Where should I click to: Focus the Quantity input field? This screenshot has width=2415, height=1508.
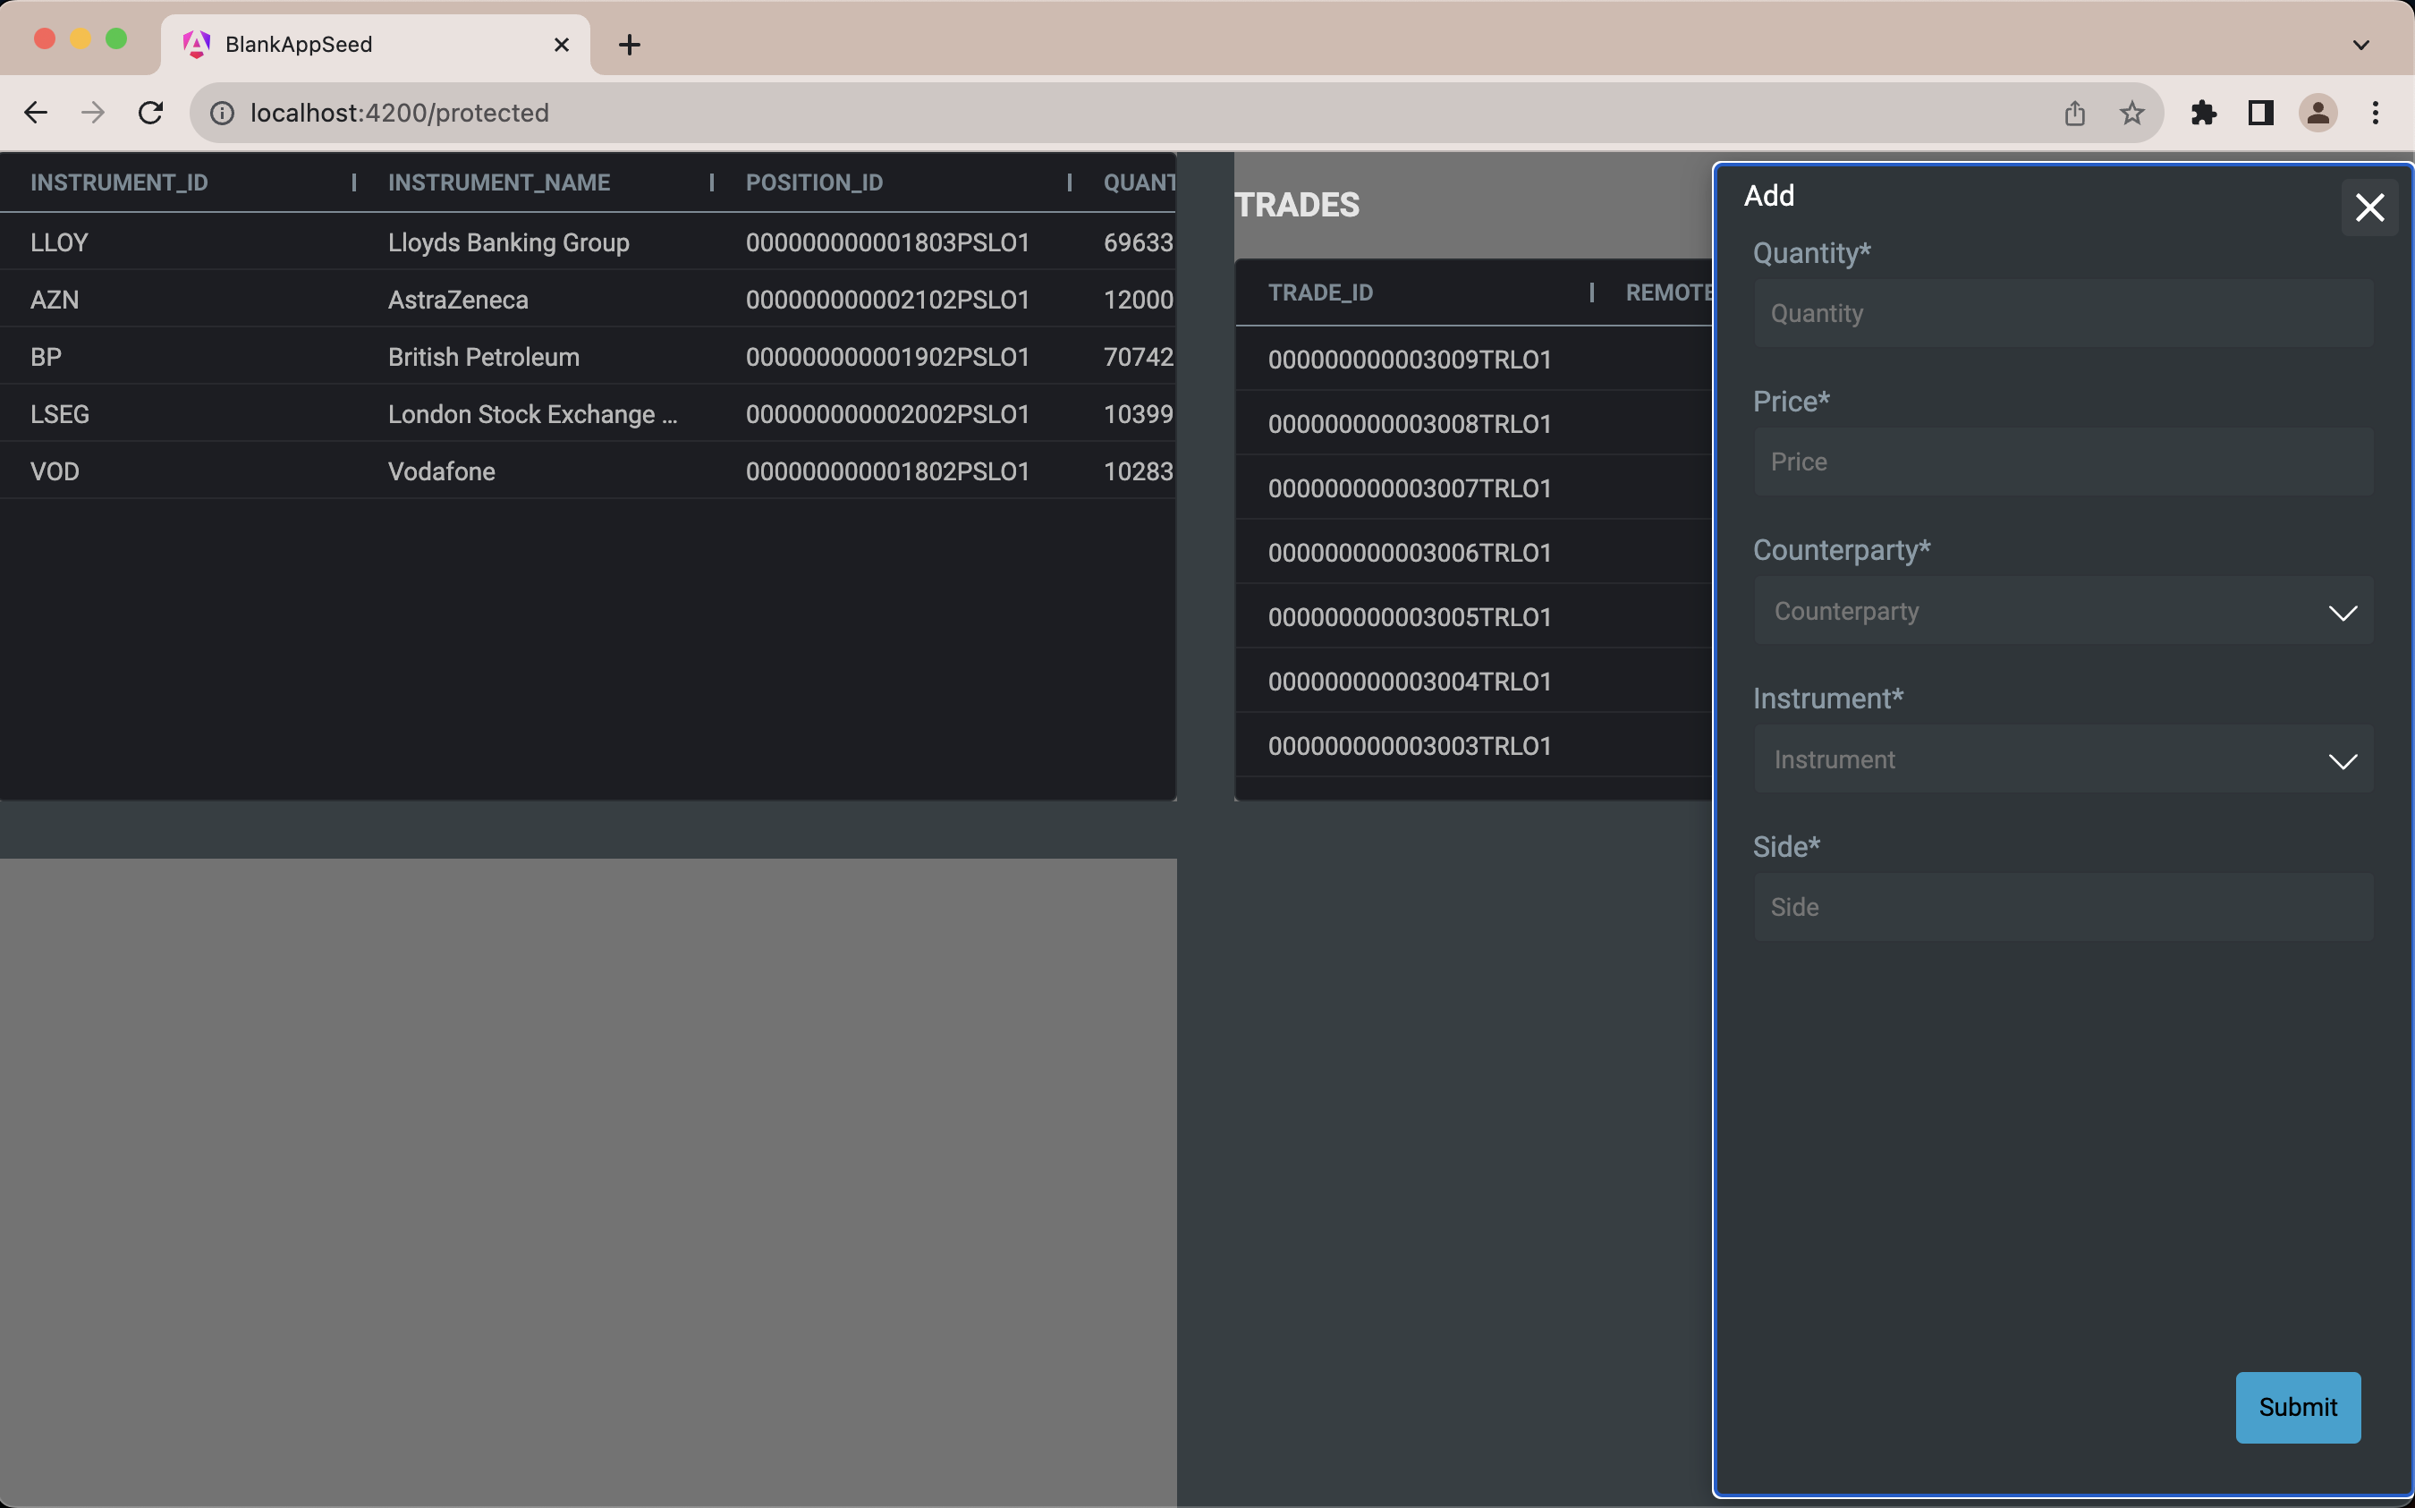tap(2063, 313)
